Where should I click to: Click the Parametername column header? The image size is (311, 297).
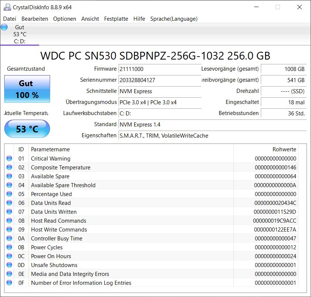click(50, 149)
